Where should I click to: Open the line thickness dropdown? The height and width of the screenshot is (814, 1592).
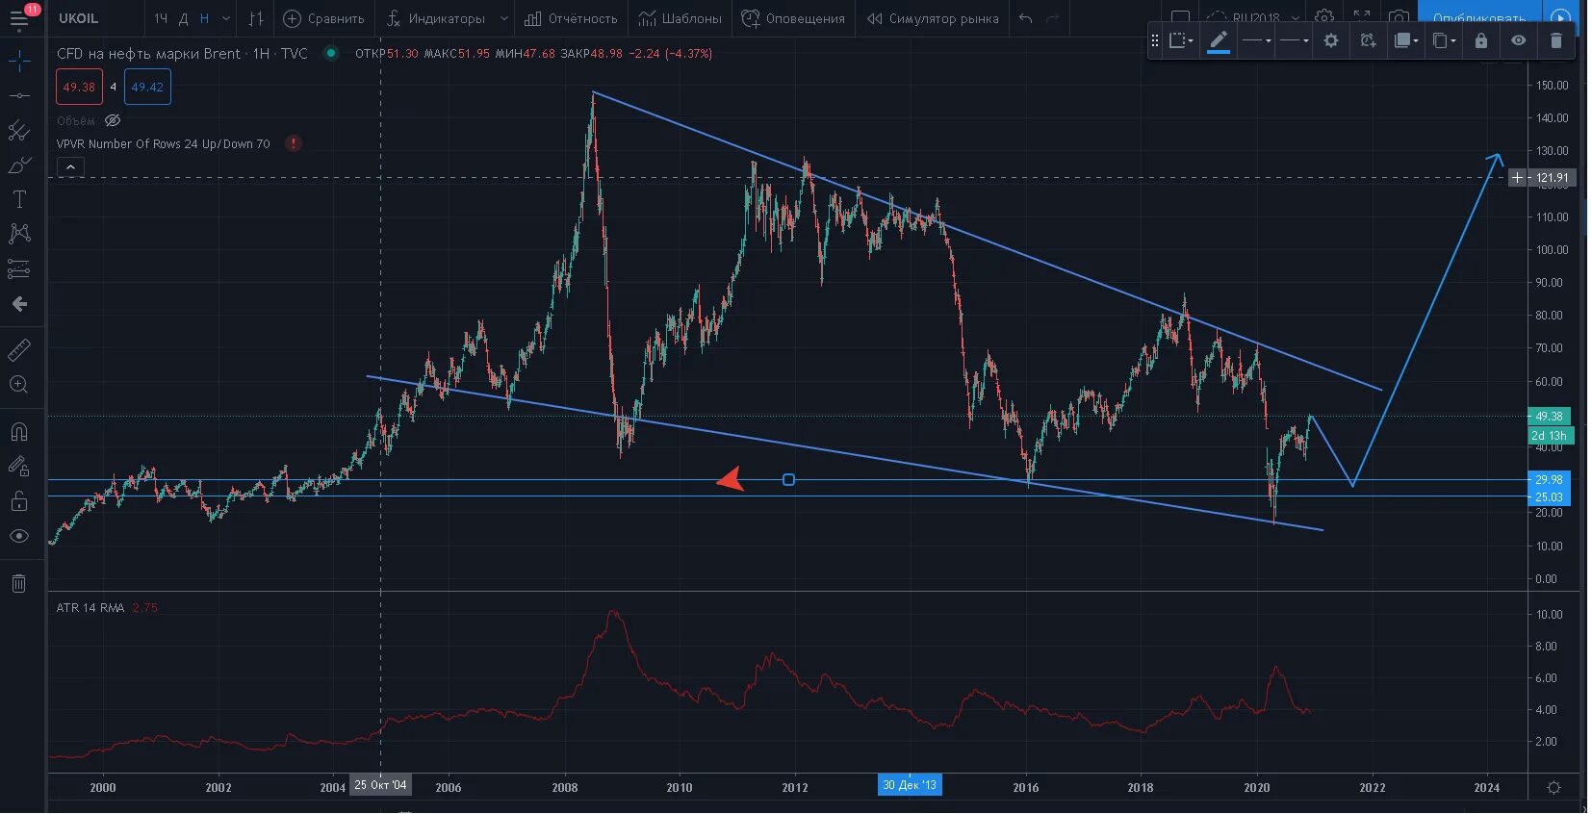click(x=1256, y=40)
